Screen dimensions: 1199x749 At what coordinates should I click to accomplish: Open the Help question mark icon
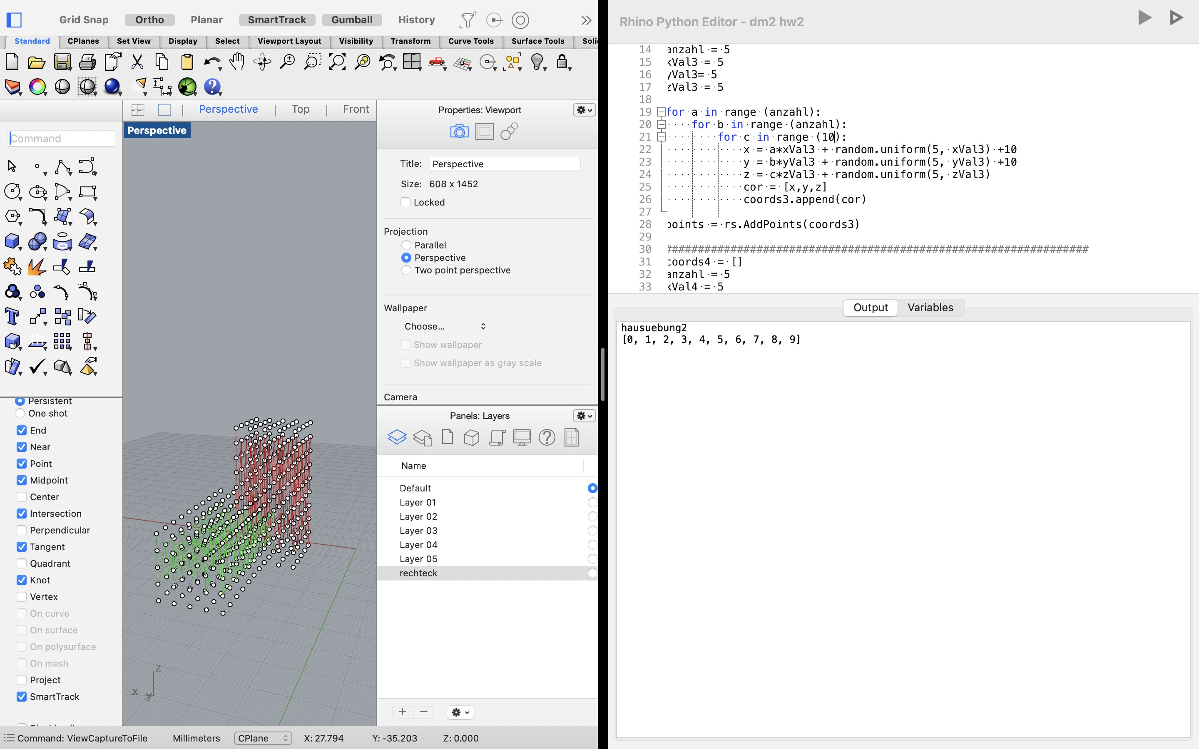[x=212, y=87]
